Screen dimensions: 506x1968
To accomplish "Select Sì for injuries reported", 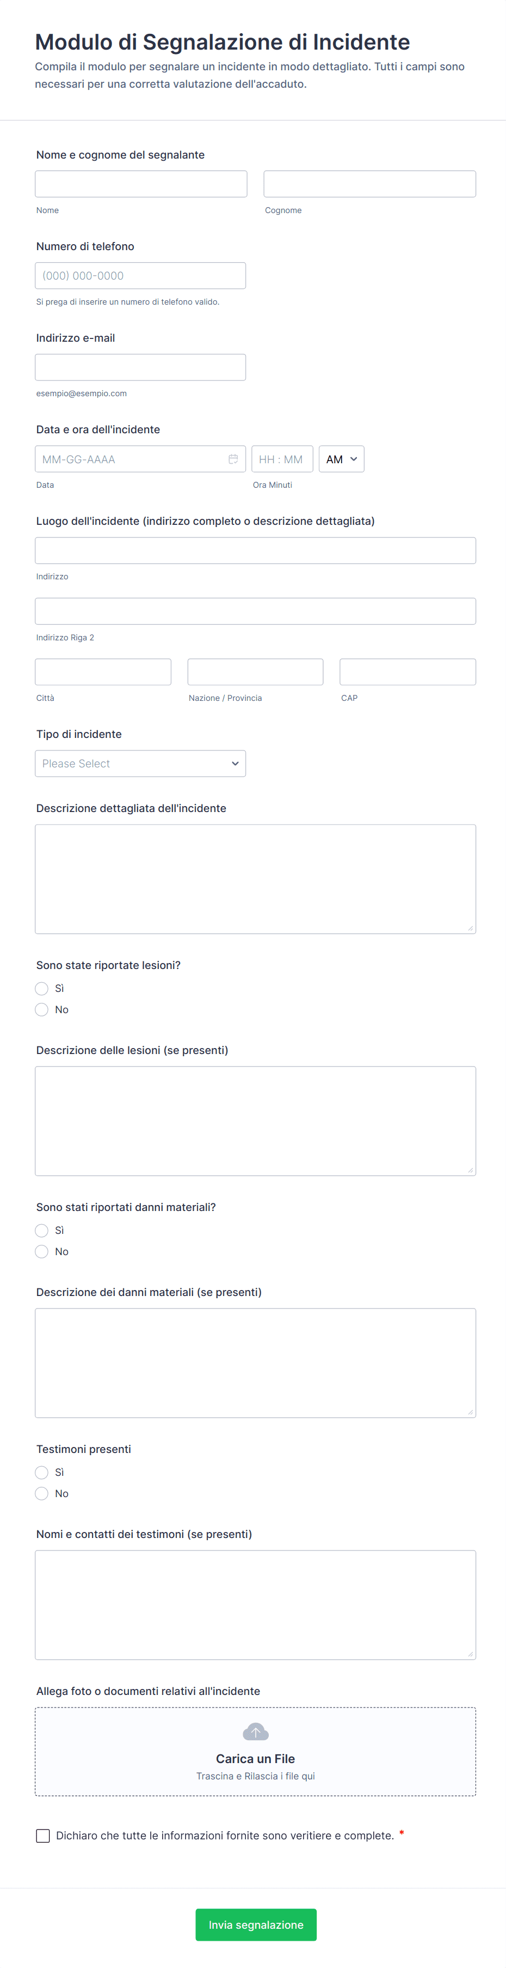I will (42, 989).
